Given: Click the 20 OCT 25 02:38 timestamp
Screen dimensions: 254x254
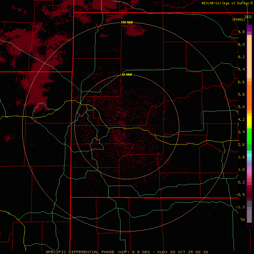Looking at the screenshot, I should click(x=189, y=252).
